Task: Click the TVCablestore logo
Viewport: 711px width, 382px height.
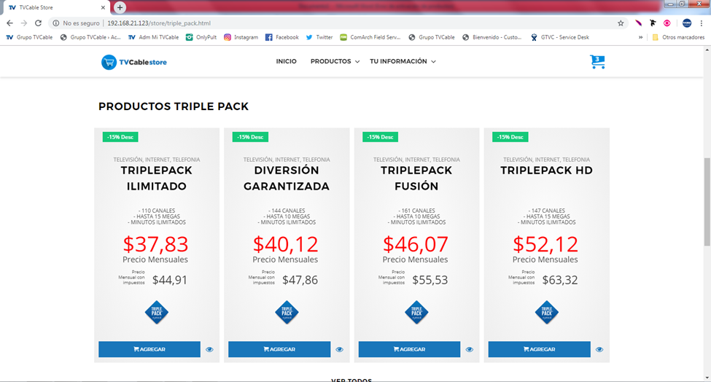Action: 133,62
